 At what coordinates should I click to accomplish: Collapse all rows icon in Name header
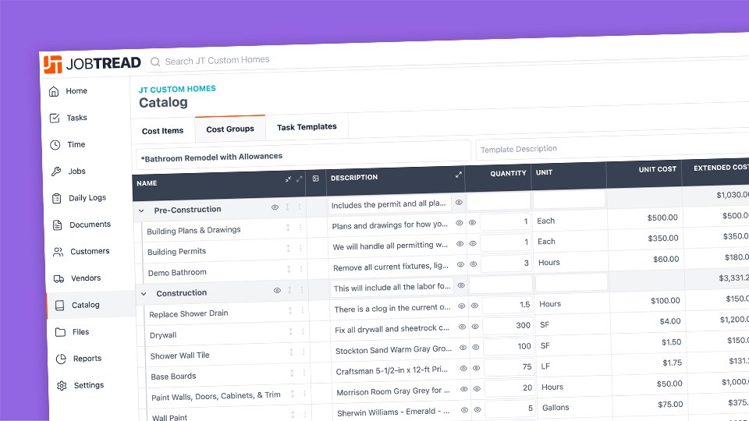click(288, 179)
